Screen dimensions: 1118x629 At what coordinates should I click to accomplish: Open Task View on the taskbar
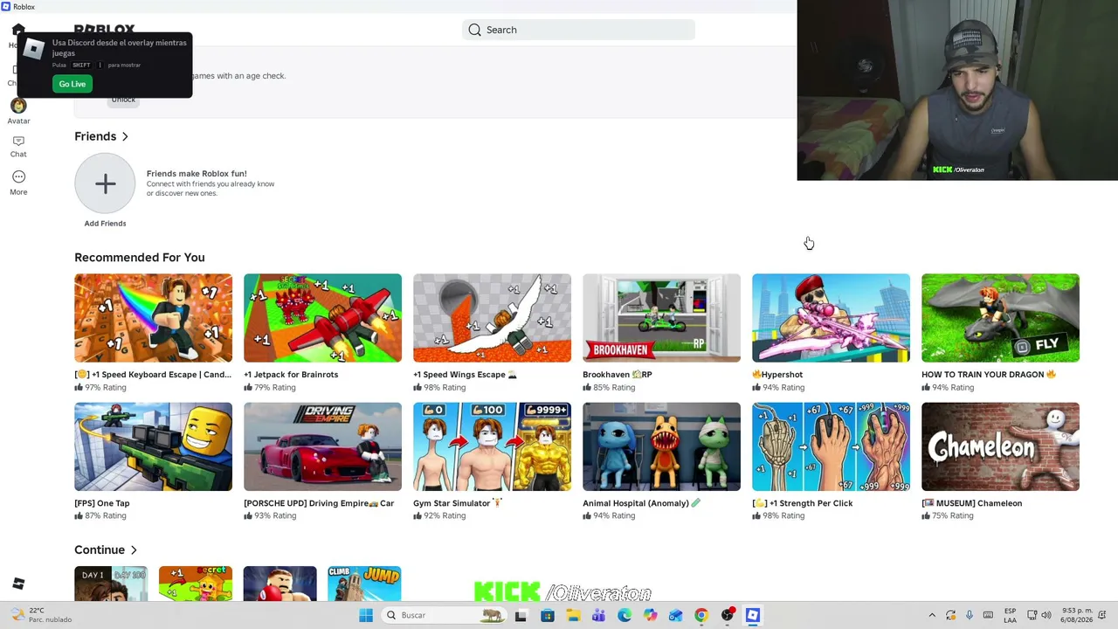pyautogui.click(x=521, y=615)
